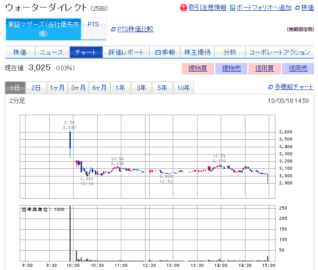Click the popup icon beside ポートフォリオへ追加
The height and width of the screenshot is (270, 318).
pos(232,8)
